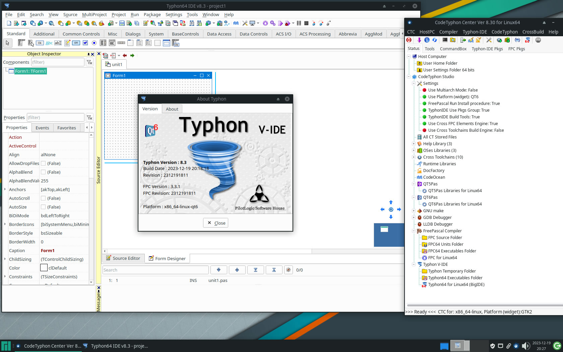Click the green forward arrow in source editor toolbar
This screenshot has width=563, height=352.
[132, 56]
